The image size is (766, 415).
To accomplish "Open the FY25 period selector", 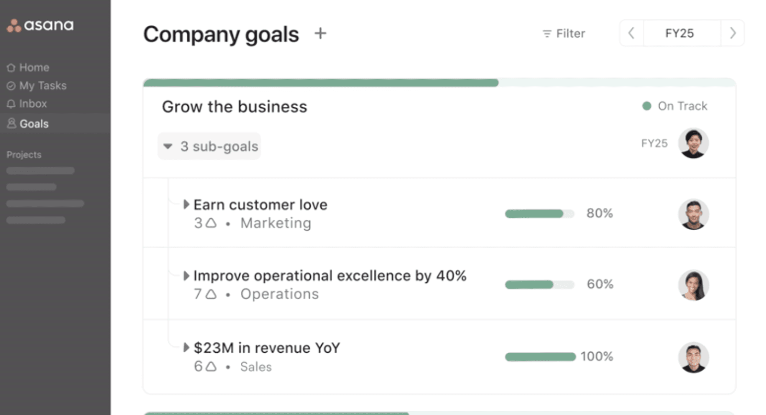I will 679,33.
